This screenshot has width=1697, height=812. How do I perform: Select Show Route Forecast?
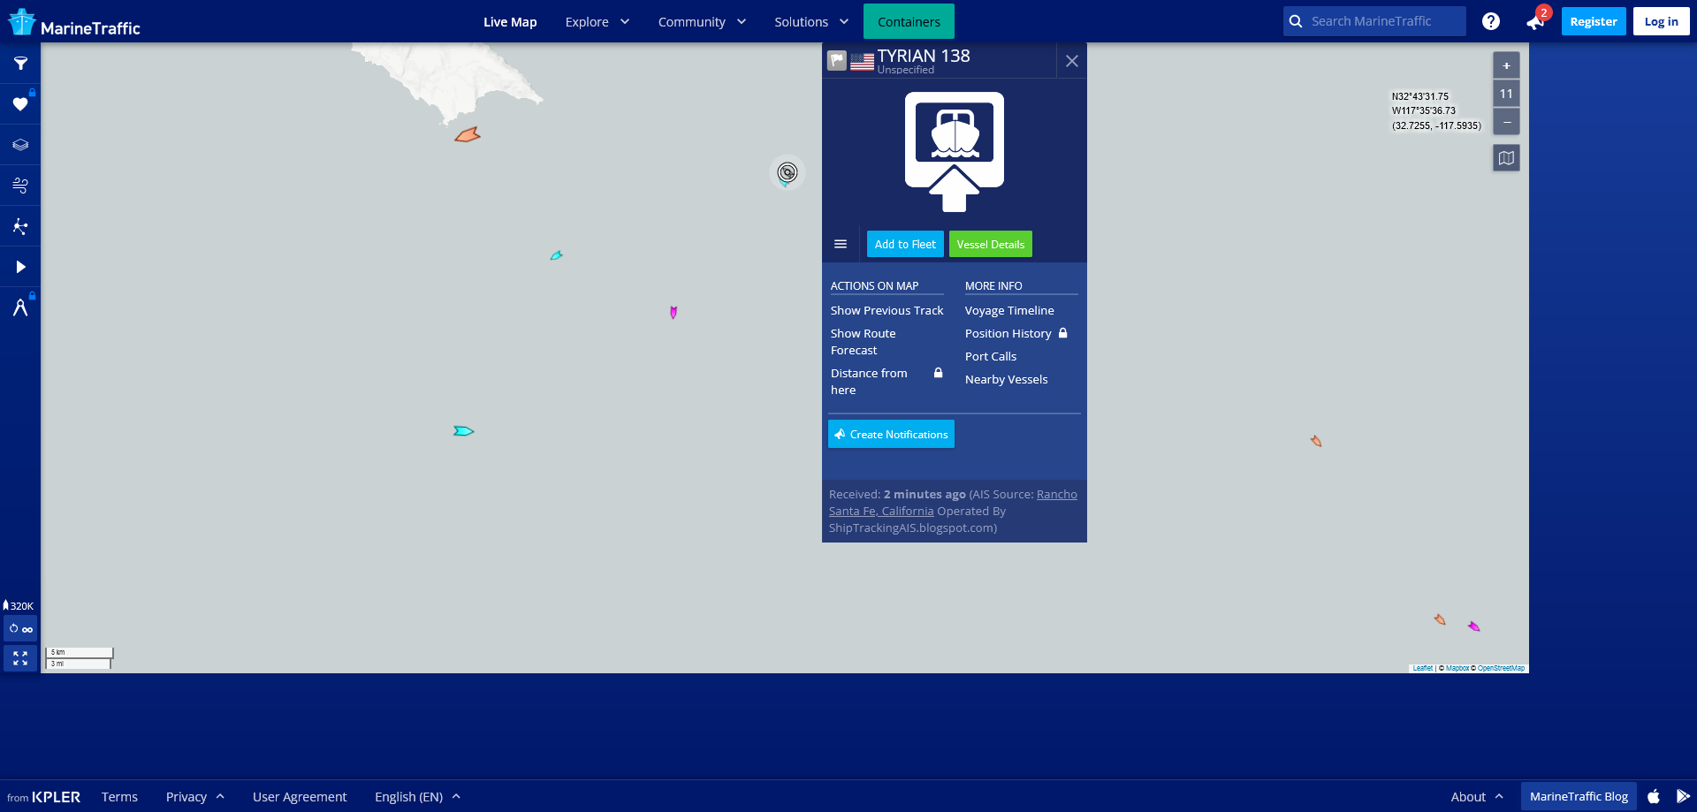[864, 342]
